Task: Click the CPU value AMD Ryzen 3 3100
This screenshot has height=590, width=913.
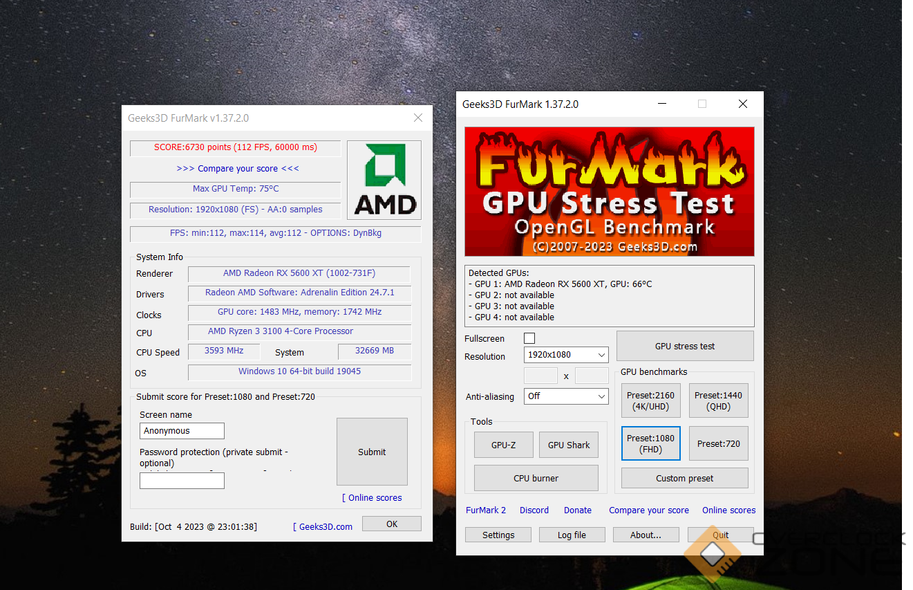Action: pyautogui.click(x=299, y=331)
